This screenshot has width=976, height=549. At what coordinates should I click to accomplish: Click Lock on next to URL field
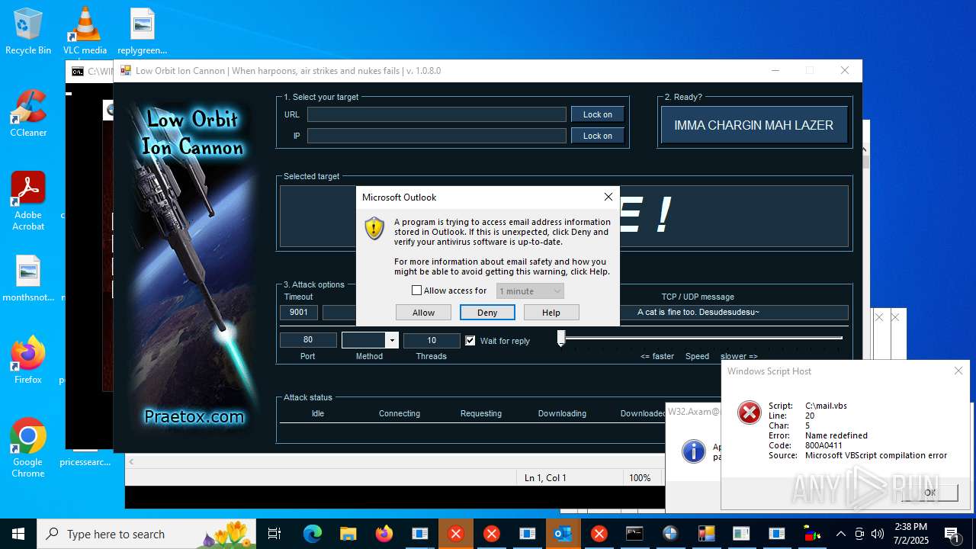598,114
